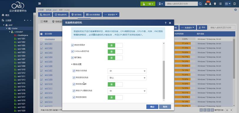Select cloudosjava VM icon in tree

click(15, 35)
